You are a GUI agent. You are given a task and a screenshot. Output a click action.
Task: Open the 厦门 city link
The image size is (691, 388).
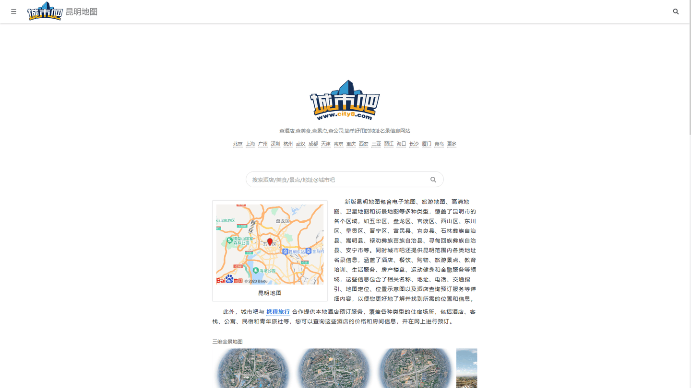427,144
